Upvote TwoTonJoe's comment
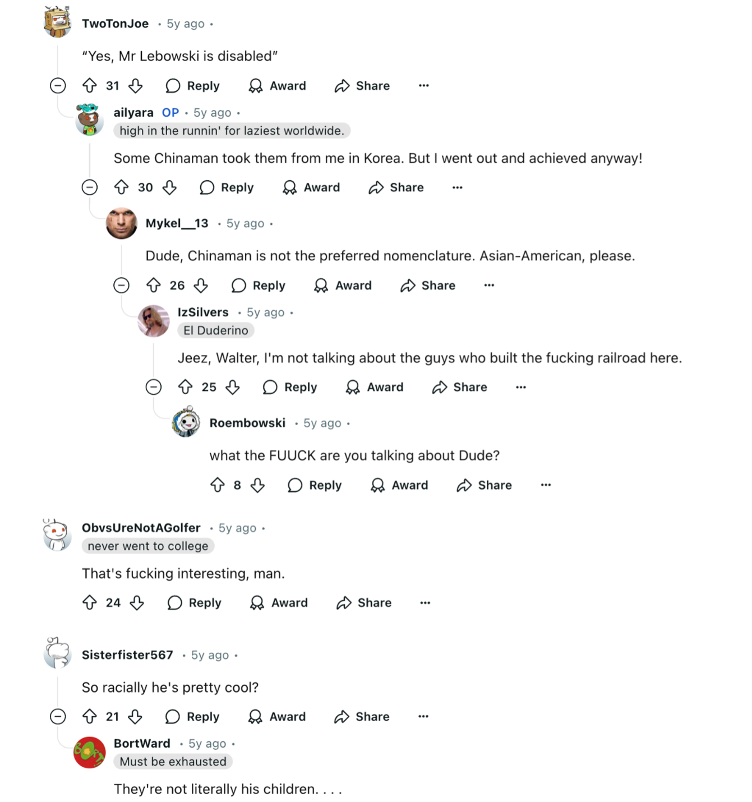This screenshot has width=752, height=802. click(x=90, y=86)
